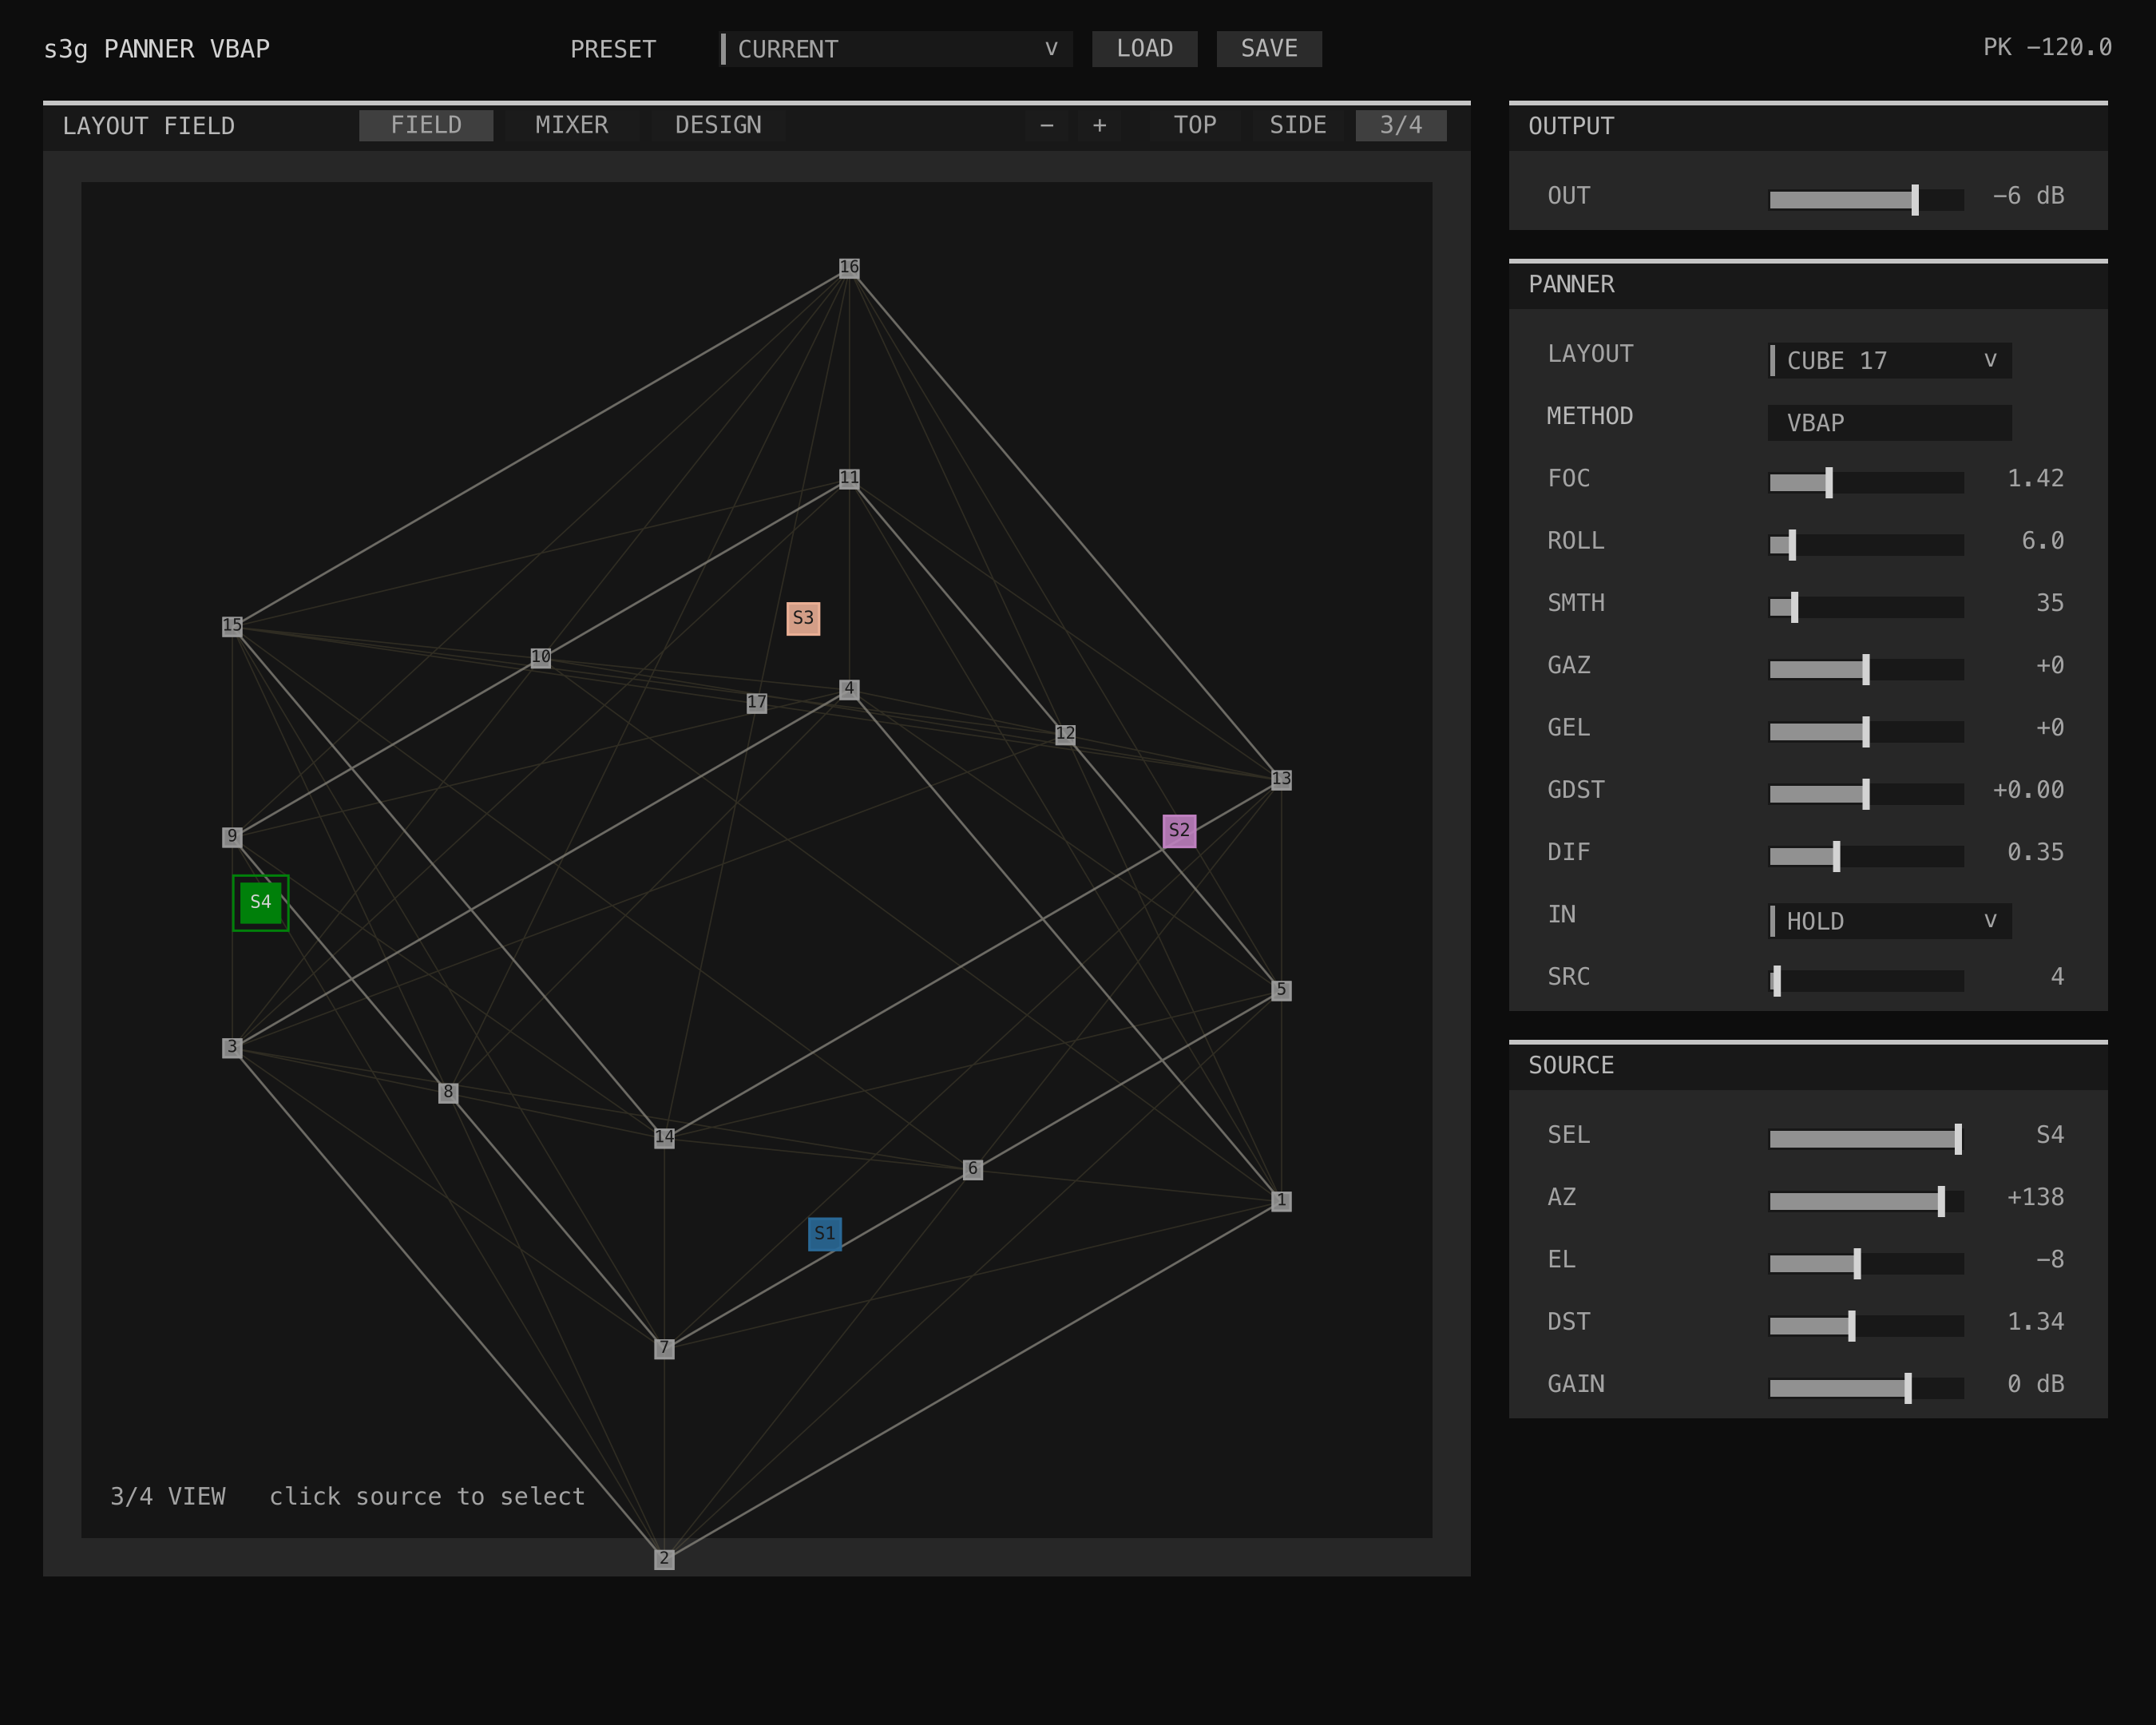Click speaker node 6
The image size is (2156, 1725).
click(972, 1169)
